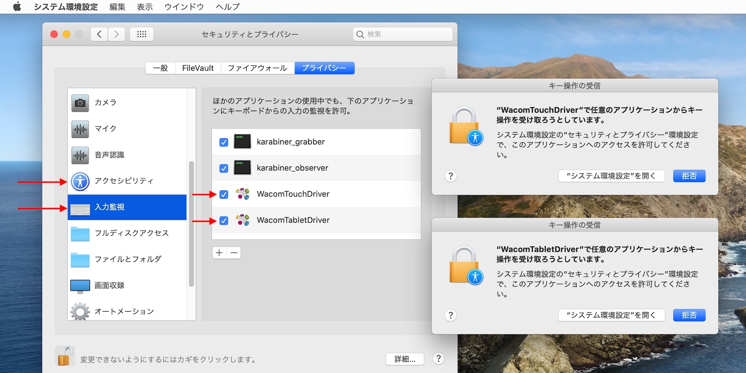
Task: Go forward with the right chevron button
Action: [x=117, y=34]
